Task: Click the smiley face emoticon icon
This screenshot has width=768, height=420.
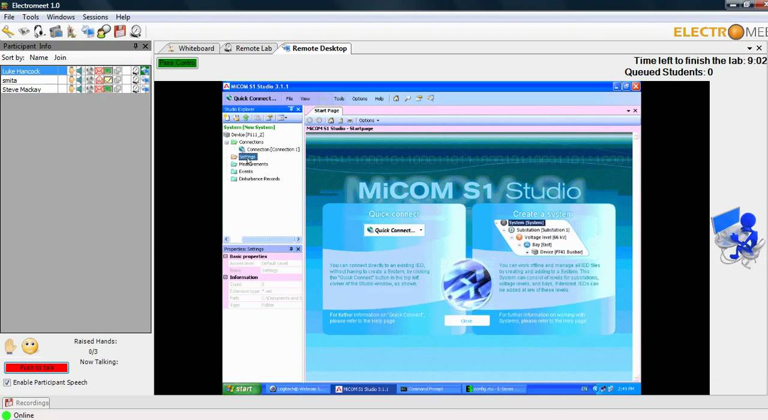Action: pos(30,346)
